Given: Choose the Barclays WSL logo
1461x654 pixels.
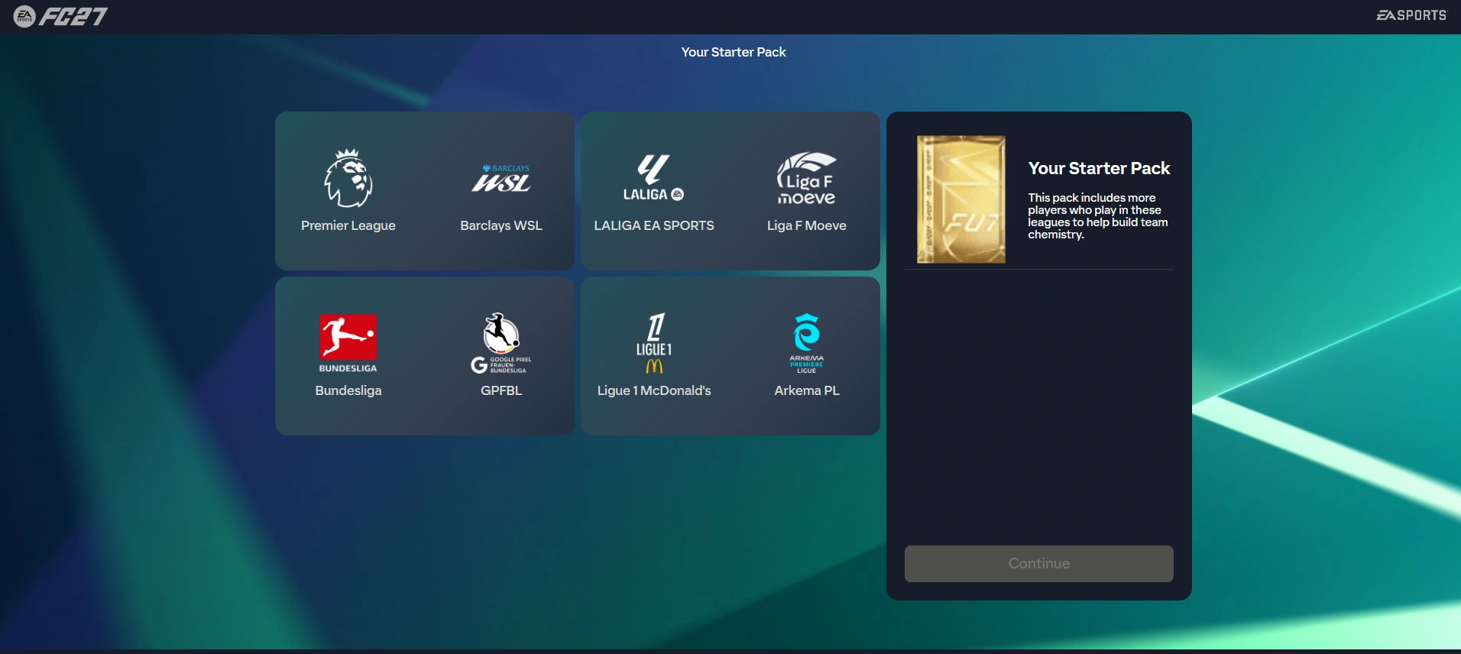Looking at the screenshot, I should (x=501, y=178).
